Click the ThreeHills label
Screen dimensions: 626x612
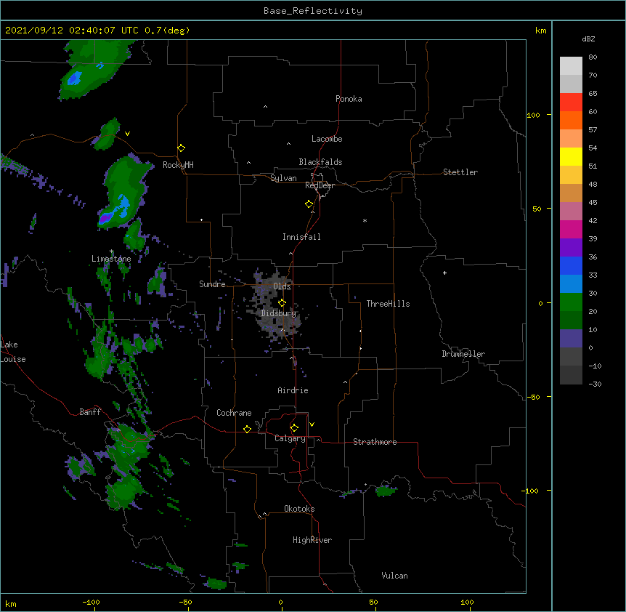click(388, 304)
